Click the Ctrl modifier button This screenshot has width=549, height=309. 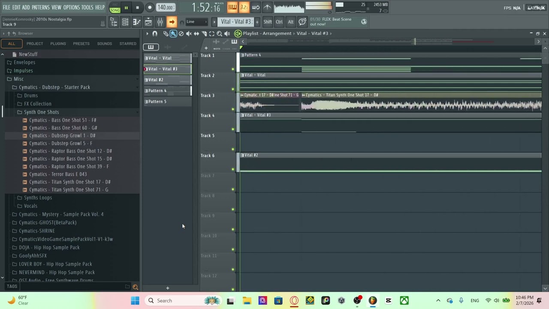(279, 22)
